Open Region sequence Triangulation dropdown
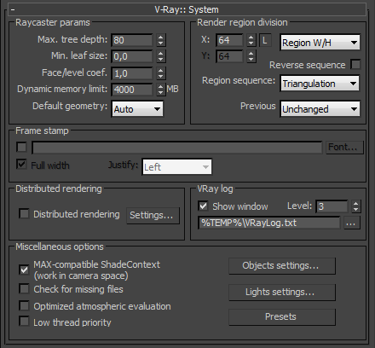 pos(320,84)
